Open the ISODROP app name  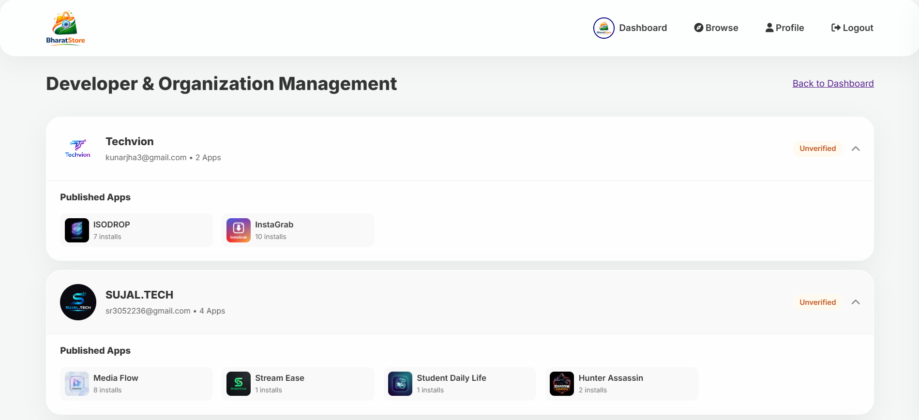click(112, 225)
